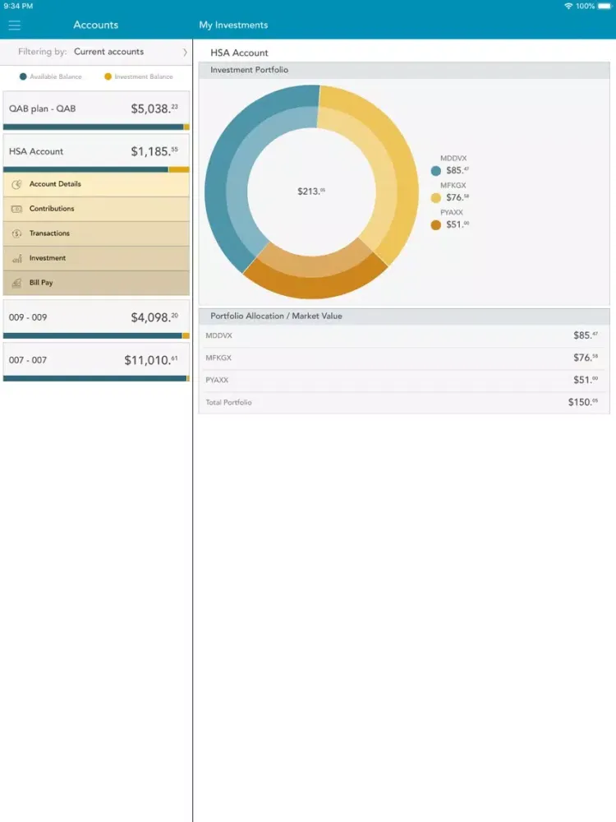
Task: Tap the QAB plan balance bar
Action: [96, 127]
